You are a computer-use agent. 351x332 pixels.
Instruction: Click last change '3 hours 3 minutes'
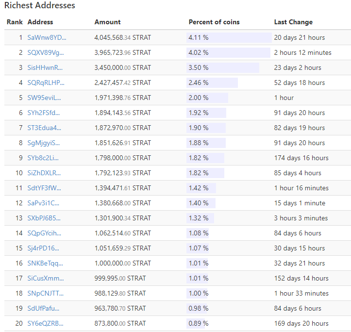[301, 218]
